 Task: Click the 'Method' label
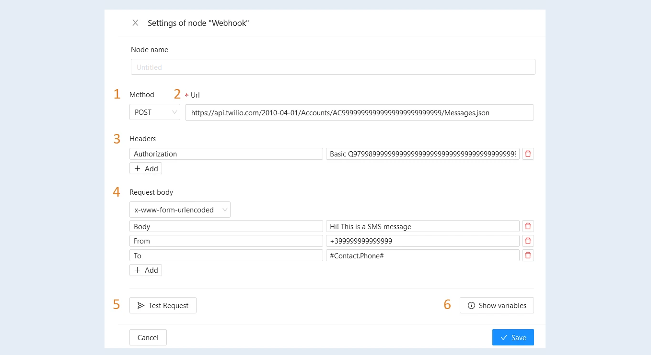click(x=142, y=95)
